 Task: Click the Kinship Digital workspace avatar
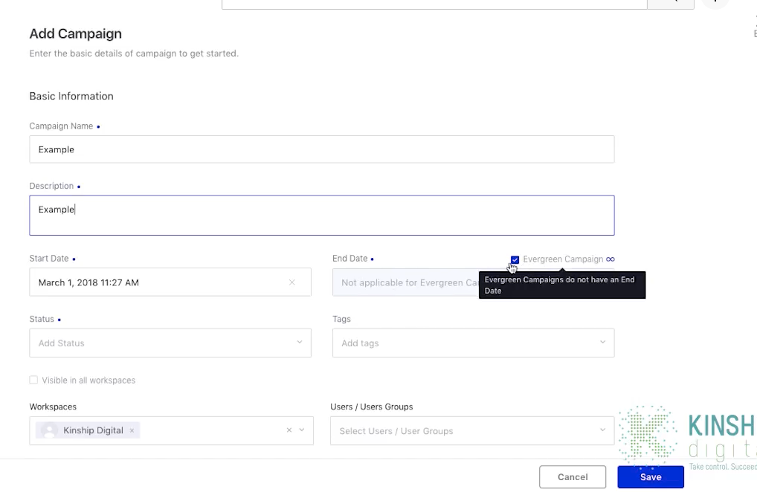[x=50, y=430]
